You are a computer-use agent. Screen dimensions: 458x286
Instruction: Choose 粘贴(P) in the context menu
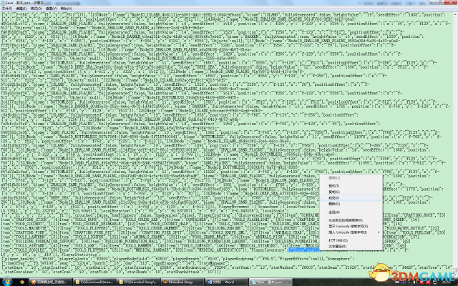pyautogui.click(x=334, y=197)
